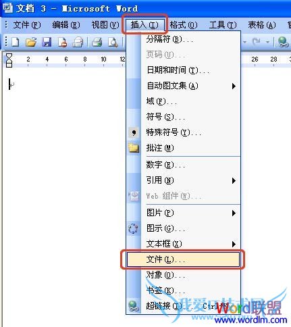Screen dimensions: 291x327
Task: Click the indent marker on the ruler
Action: pos(9,60)
